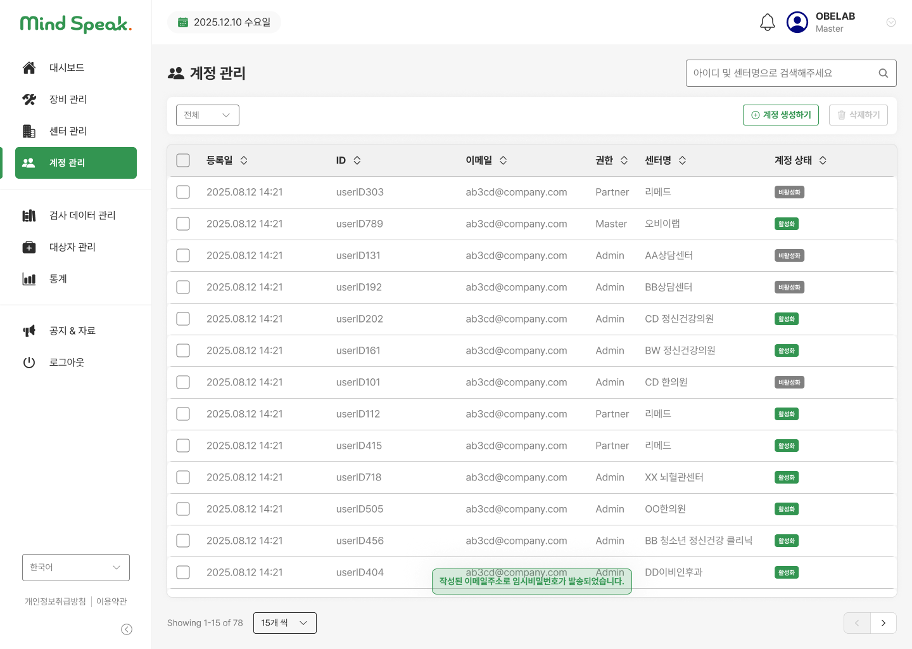Check the userID404 row checkbox

click(x=183, y=572)
